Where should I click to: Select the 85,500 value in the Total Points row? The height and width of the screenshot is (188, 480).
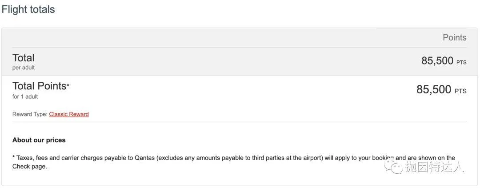pyautogui.click(x=434, y=89)
